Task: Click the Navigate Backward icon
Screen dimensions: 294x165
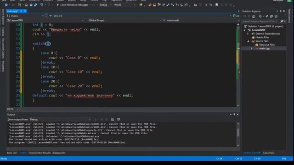Action: click(x=6, y=5)
